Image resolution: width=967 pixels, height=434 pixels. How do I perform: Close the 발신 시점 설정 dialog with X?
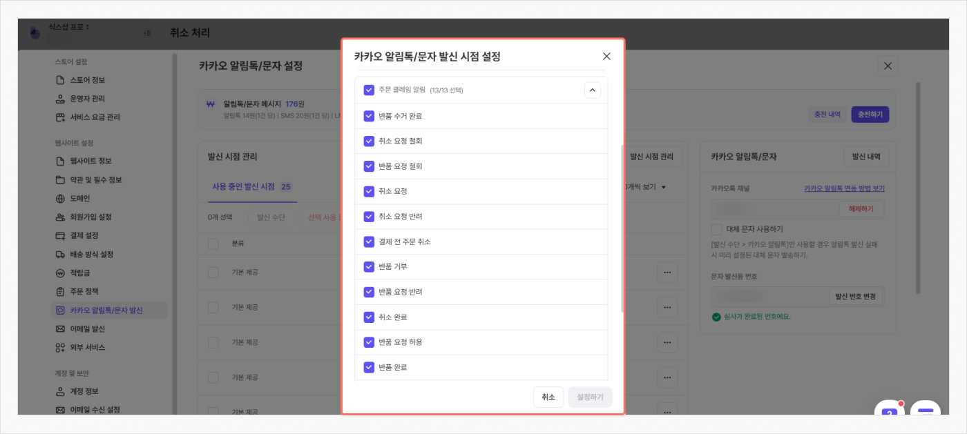click(606, 57)
